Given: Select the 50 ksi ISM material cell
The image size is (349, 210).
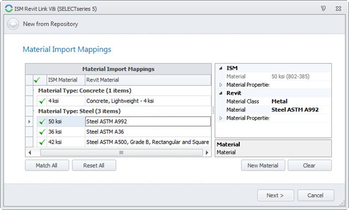Looking at the screenshot, I should (66, 121).
